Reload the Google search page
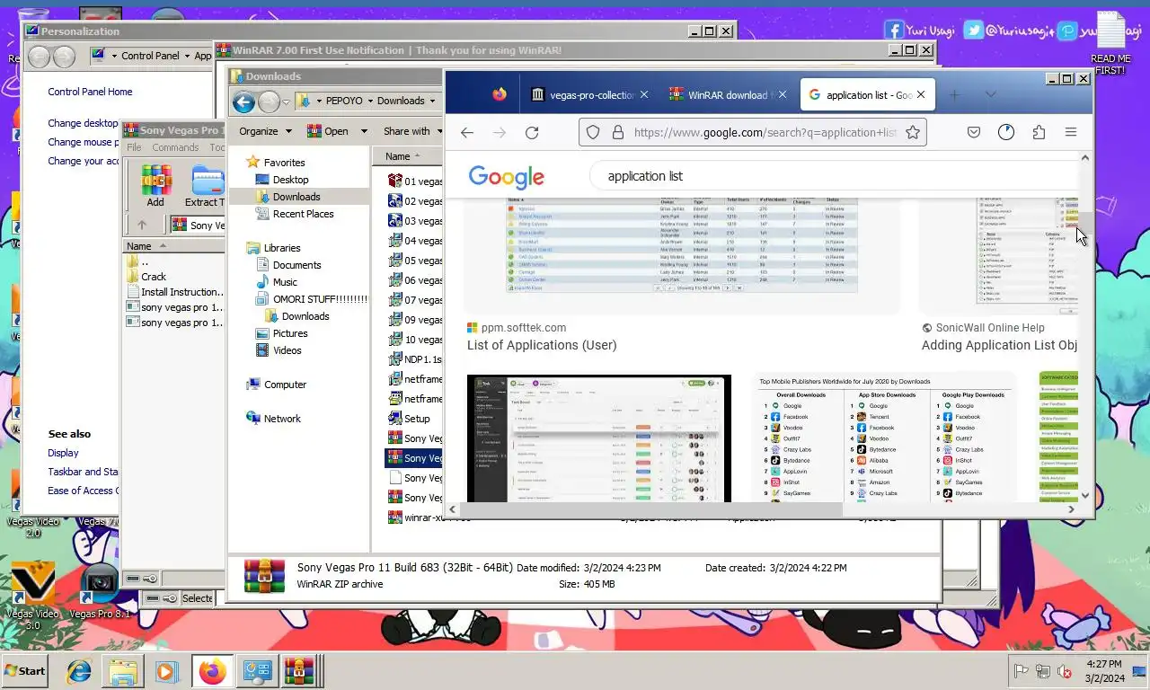Viewport: 1150px width, 690px height. pos(532,132)
